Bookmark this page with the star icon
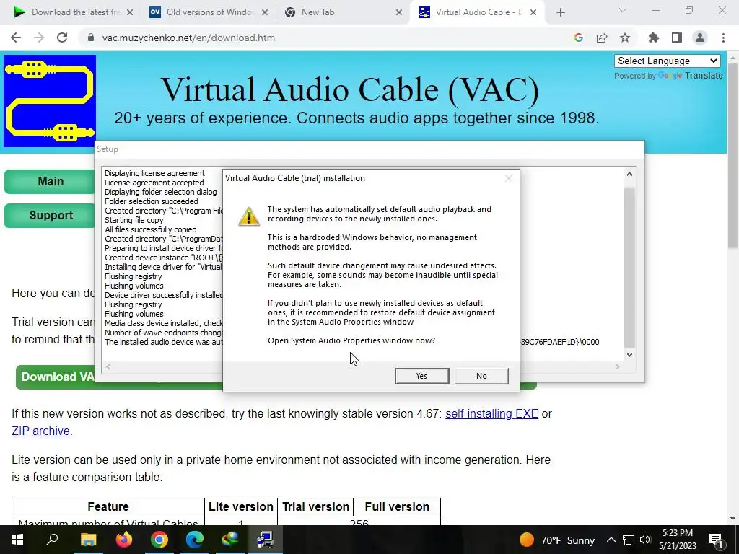 pyautogui.click(x=625, y=38)
